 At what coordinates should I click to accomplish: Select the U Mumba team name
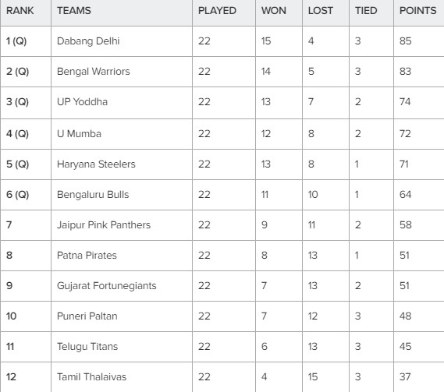click(x=79, y=134)
